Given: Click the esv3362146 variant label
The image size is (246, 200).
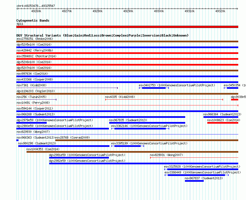Looking at the screenshot, I should 149,126.
